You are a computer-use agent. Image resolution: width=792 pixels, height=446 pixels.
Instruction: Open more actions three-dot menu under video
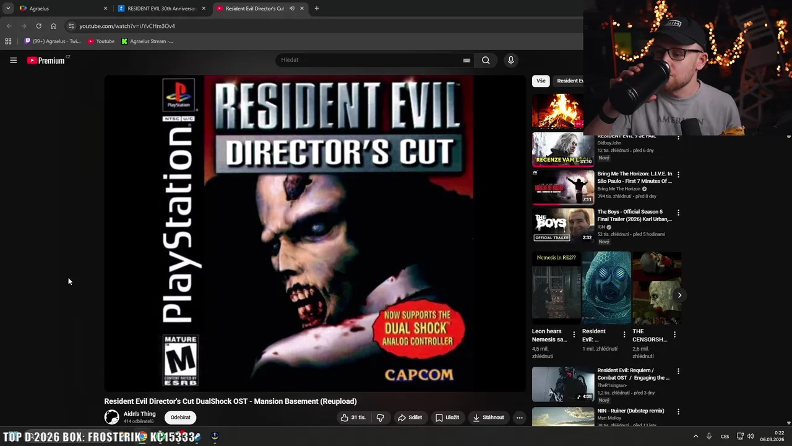(520, 418)
